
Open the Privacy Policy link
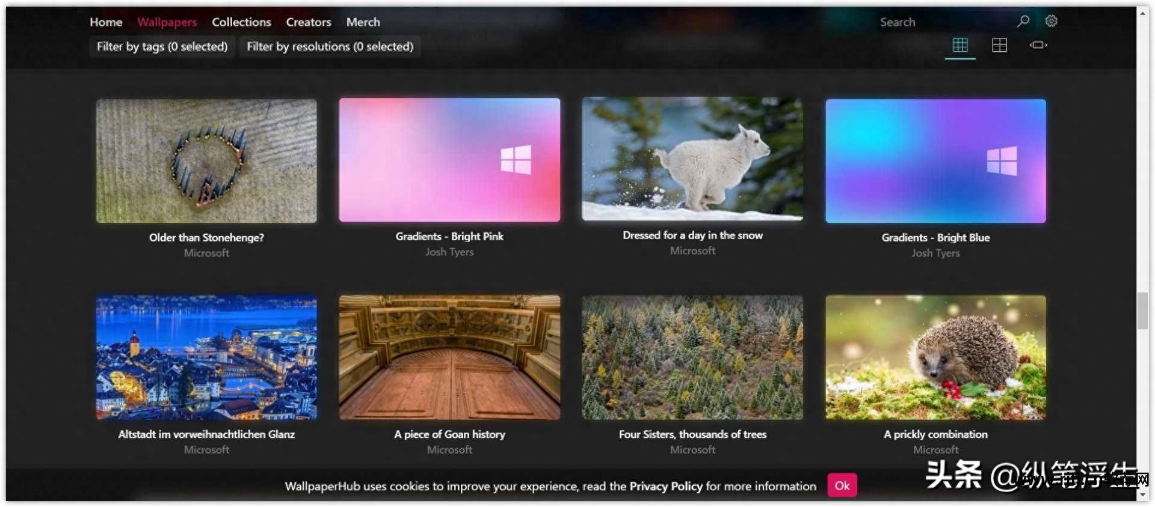point(666,486)
